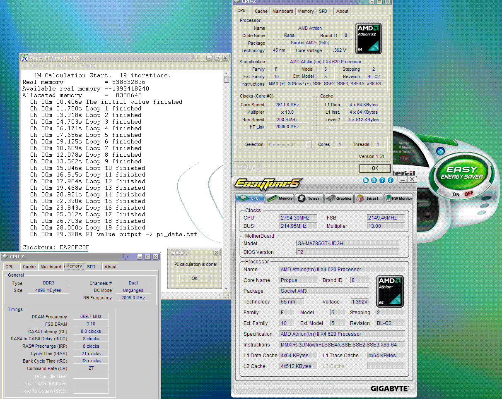Open the Cache tab in top CPU-Z window
Screen dimensions: 502x399
[261, 11]
